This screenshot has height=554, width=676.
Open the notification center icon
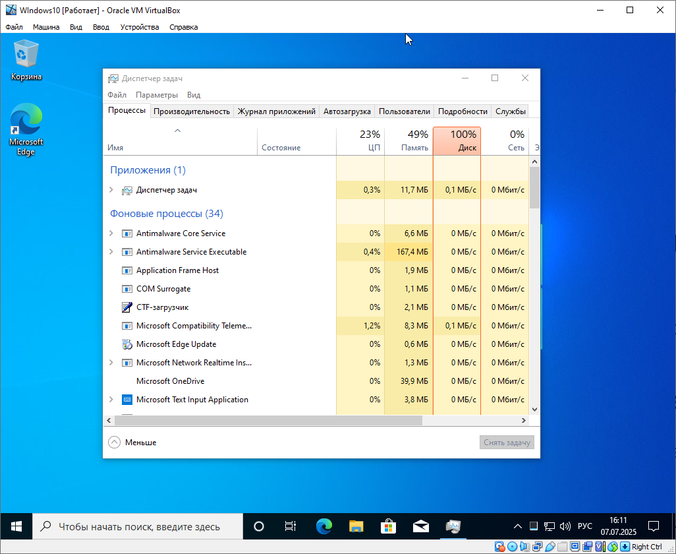(x=654, y=526)
